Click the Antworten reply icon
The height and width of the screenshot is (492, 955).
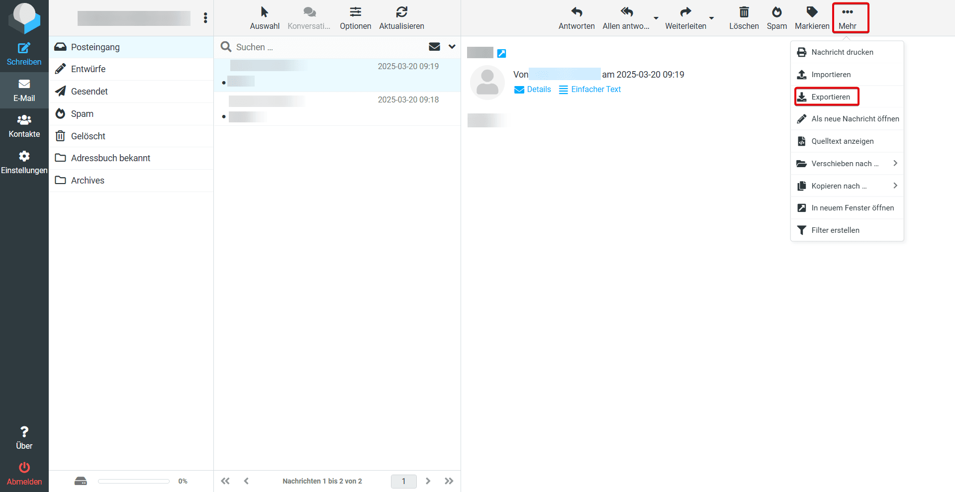[x=576, y=11]
